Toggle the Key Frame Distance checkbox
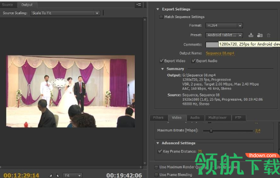Screen dimensions: 280x178 pos(160,151)
